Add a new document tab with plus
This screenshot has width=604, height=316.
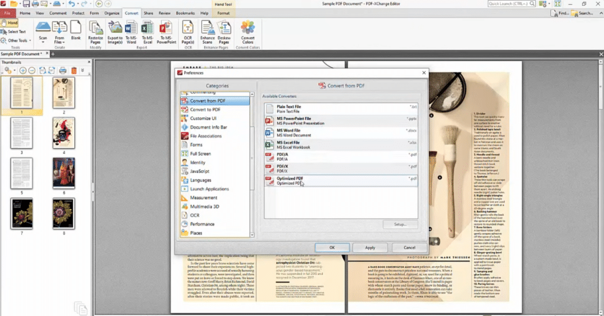point(53,54)
